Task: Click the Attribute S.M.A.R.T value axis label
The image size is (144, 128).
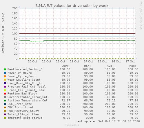Action: pos(3,33)
